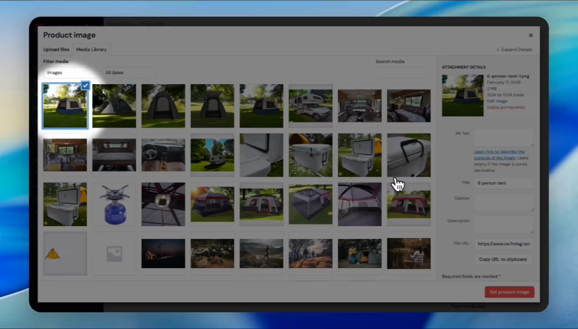The height and width of the screenshot is (329, 578).
Task: Close the Product image dialog
Action: coord(531,35)
